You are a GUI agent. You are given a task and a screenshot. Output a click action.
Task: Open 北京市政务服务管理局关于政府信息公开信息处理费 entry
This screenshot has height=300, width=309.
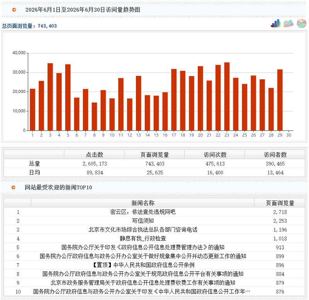coord(143,283)
